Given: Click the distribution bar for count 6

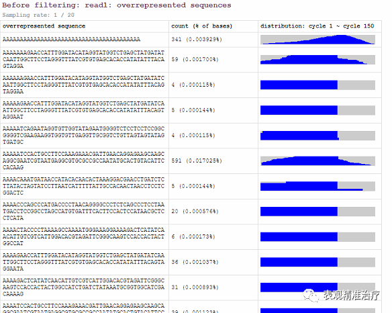Looking at the screenshot, I should click(317, 236).
